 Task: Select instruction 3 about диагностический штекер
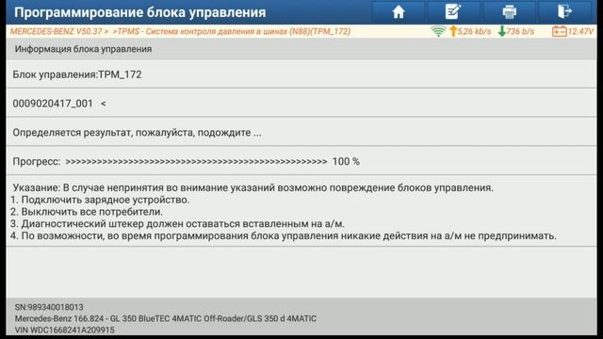click(177, 224)
